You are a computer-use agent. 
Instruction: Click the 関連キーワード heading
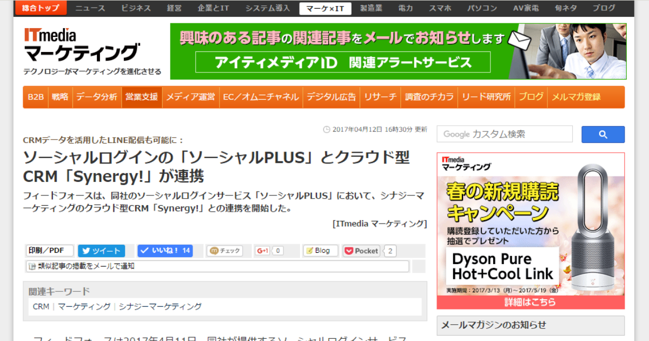[x=59, y=291]
